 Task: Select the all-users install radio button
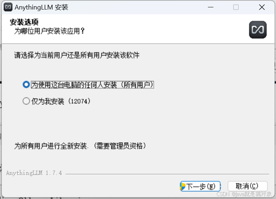tap(26, 85)
